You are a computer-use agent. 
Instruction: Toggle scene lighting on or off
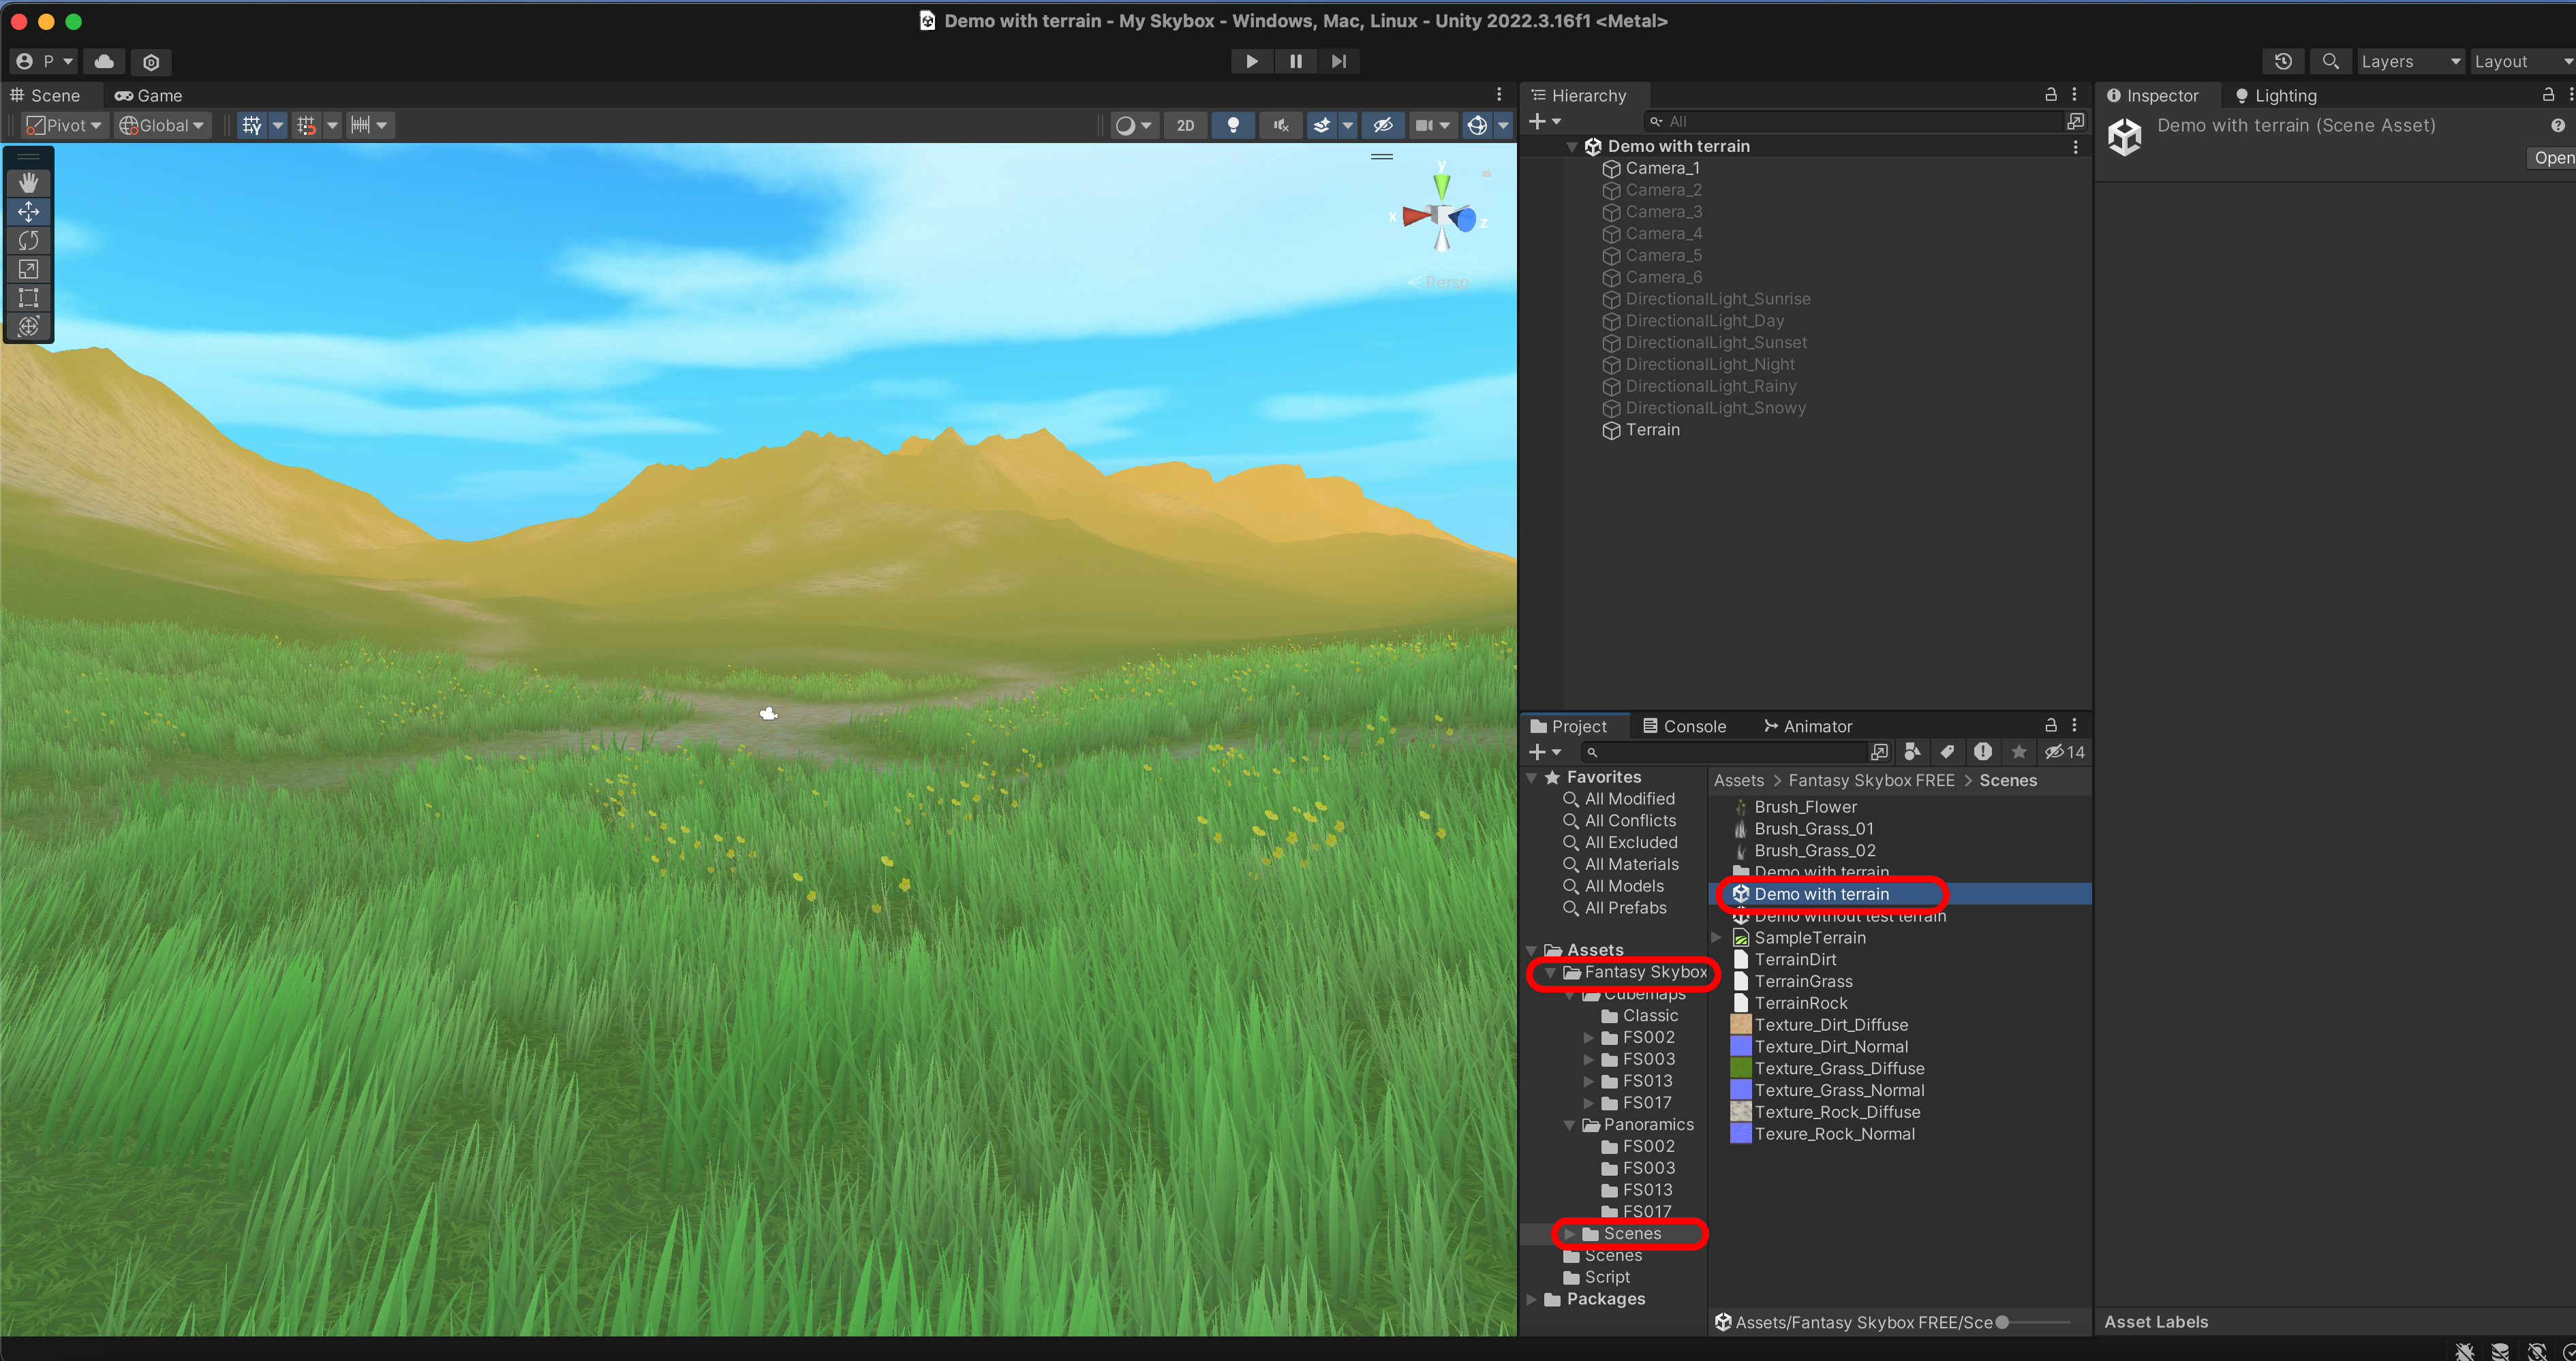[1233, 125]
